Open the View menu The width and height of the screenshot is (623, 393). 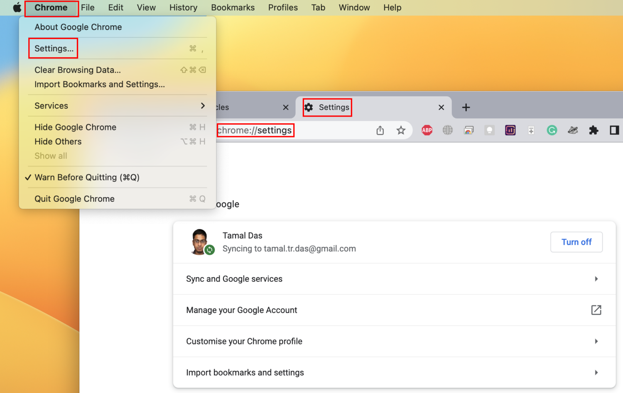(x=146, y=7)
